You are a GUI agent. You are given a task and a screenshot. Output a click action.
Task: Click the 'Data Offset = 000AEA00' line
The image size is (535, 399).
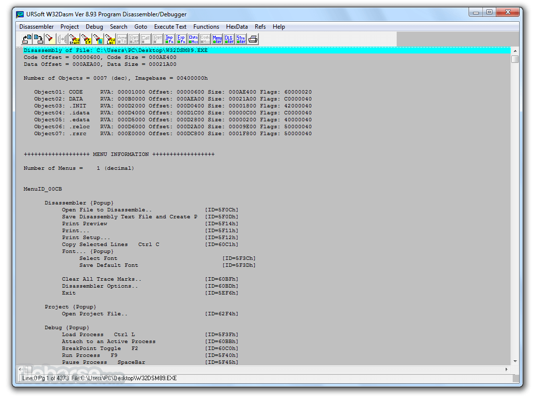[x=100, y=64]
